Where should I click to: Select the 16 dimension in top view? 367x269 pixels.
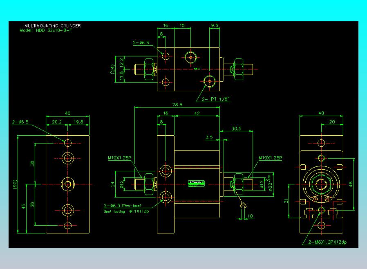point(166,25)
